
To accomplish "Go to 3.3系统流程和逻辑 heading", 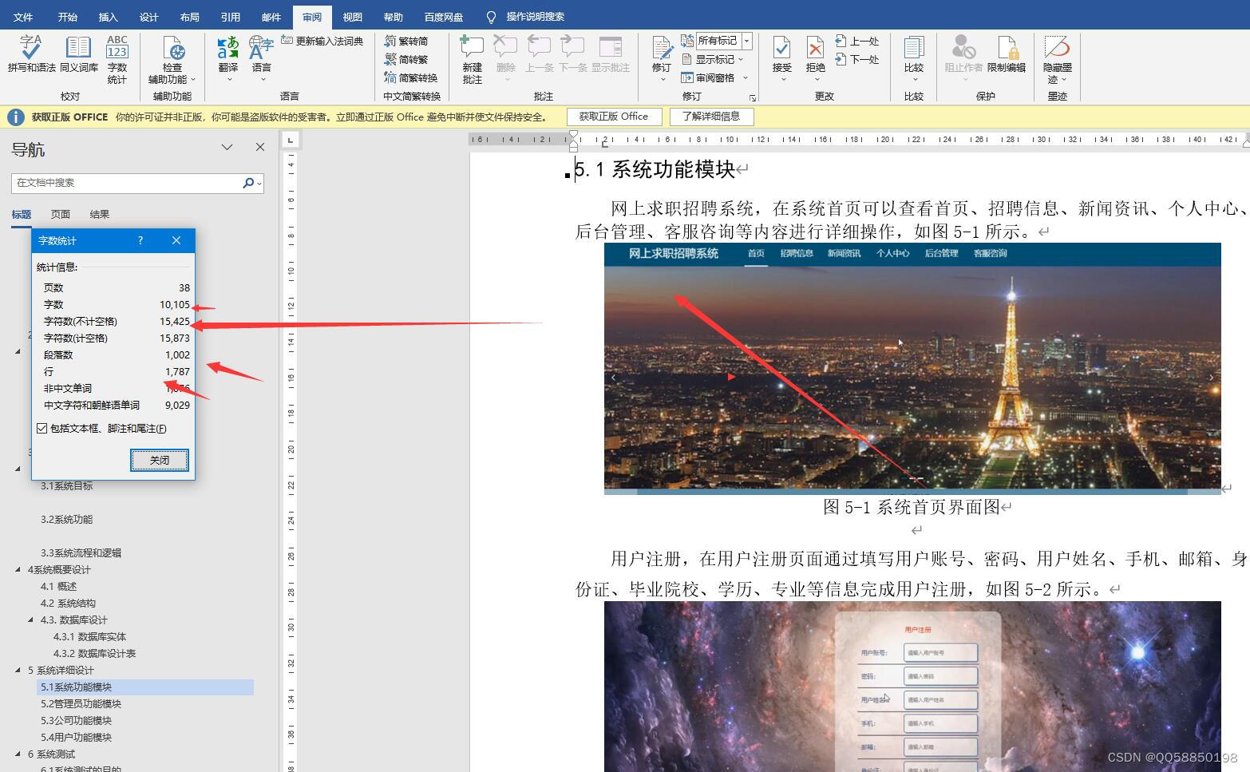I will [x=81, y=552].
